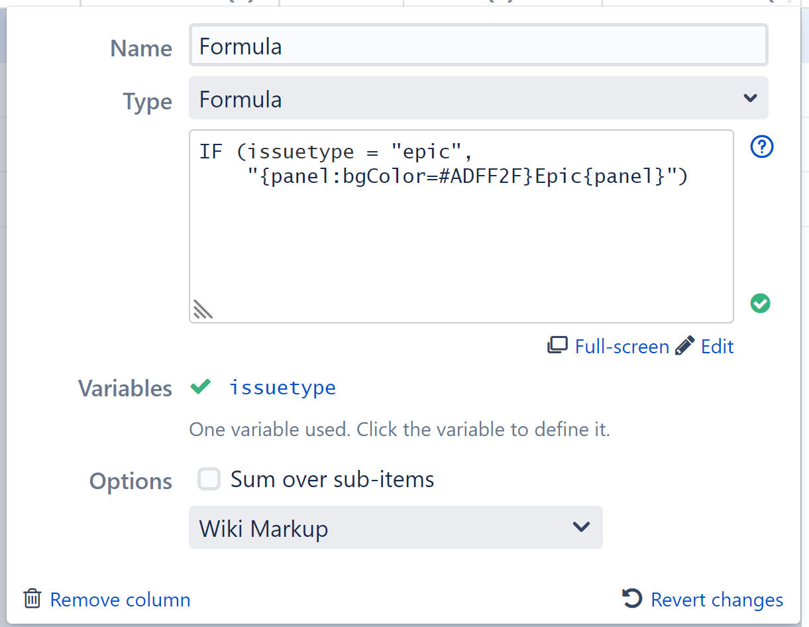The width and height of the screenshot is (809, 627).
Task: Click the formula editor resize grip icon
Action: click(202, 308)
